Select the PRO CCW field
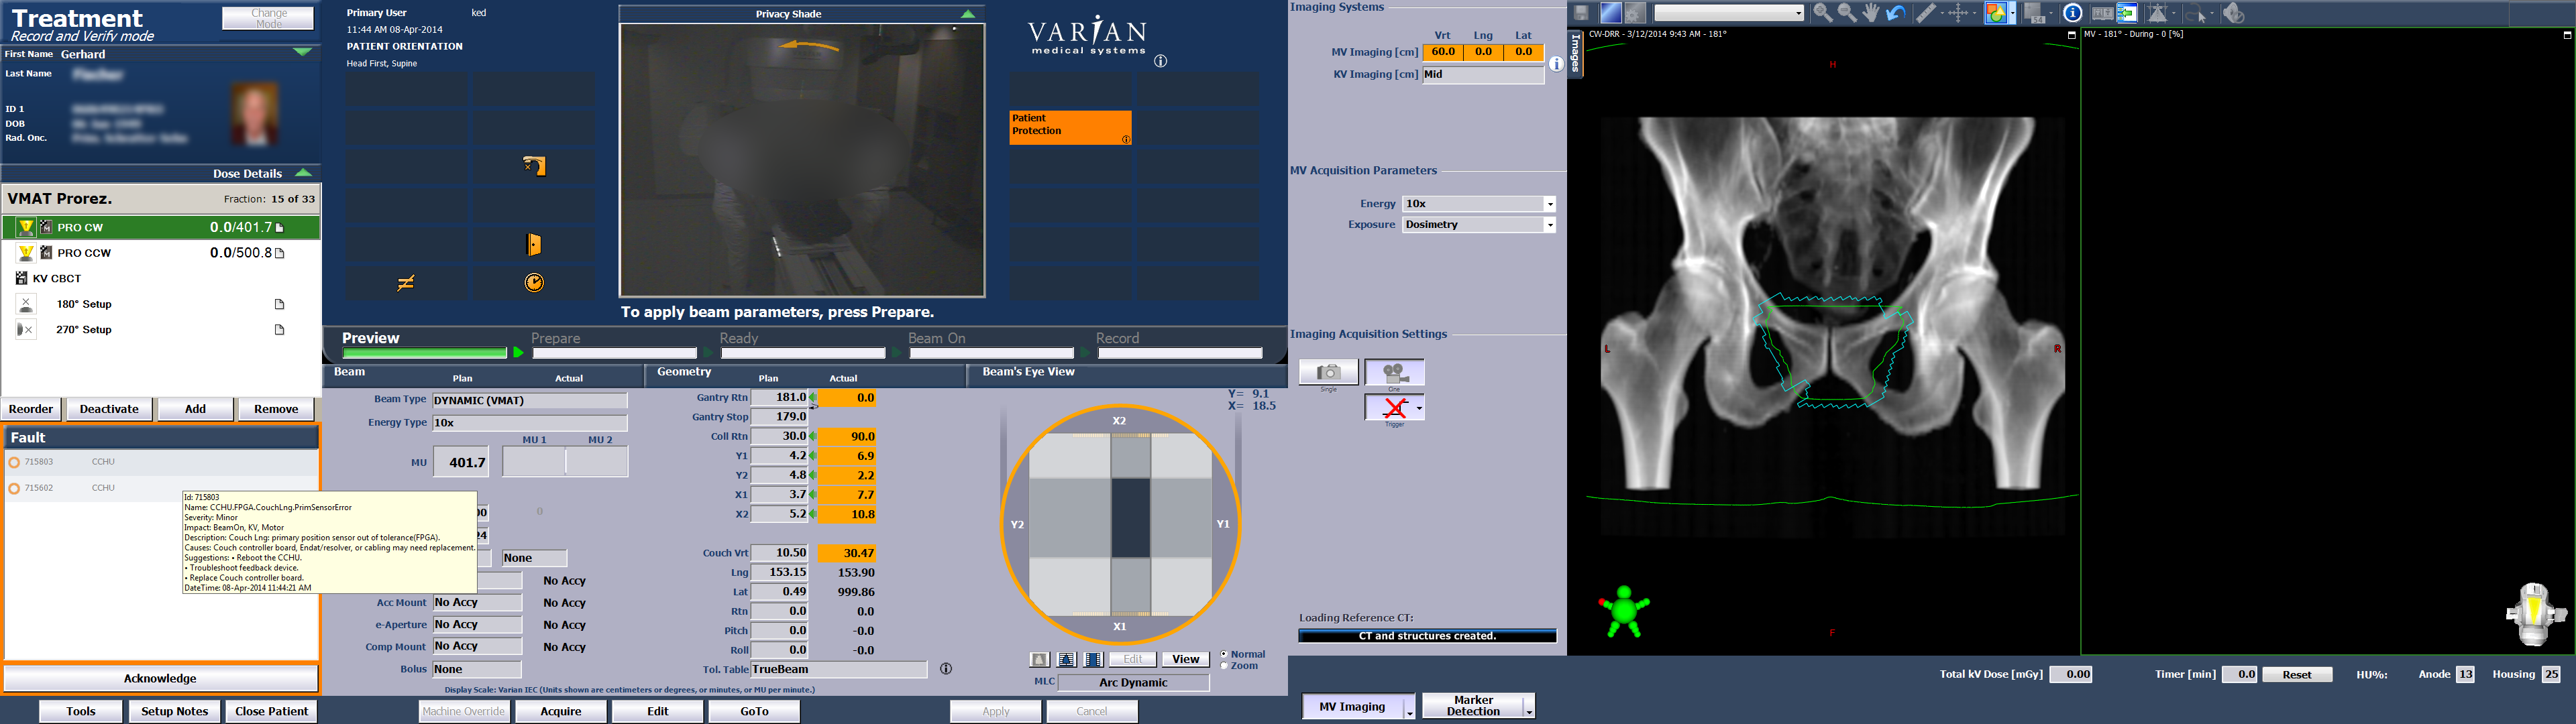Screen dimensions: 2576x724 pyautogui.click(x=84, y=253)
